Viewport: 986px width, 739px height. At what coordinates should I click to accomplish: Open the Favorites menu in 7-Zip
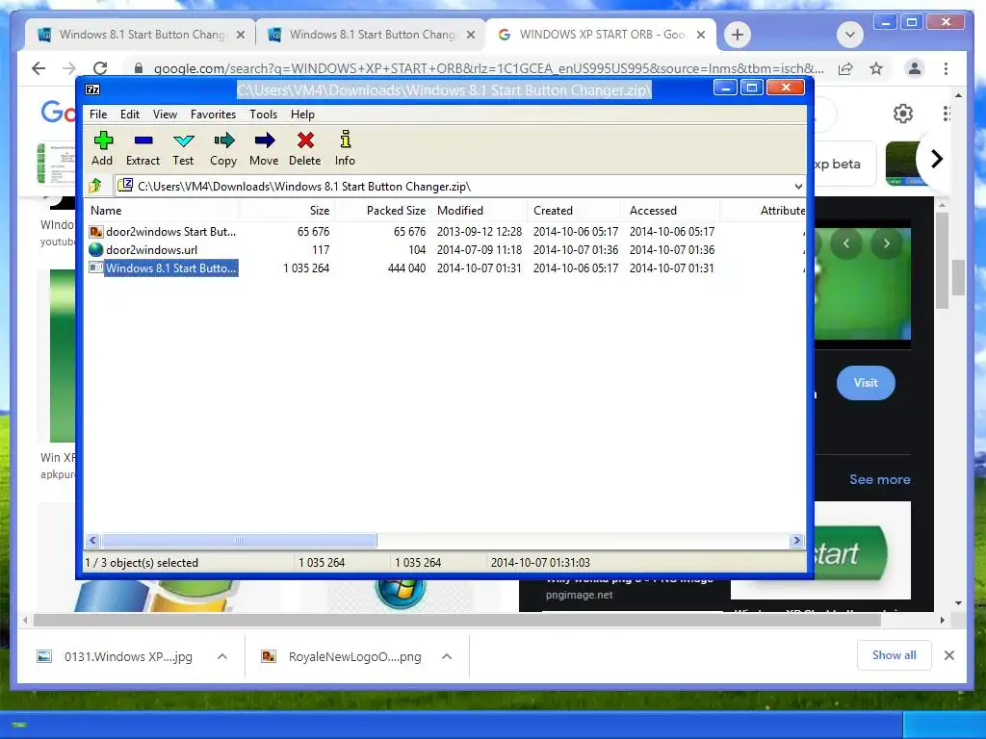tap(213, 115)
